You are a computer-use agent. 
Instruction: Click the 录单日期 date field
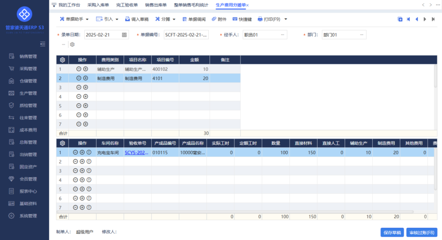pyautogui.click(x=106, y=35)
